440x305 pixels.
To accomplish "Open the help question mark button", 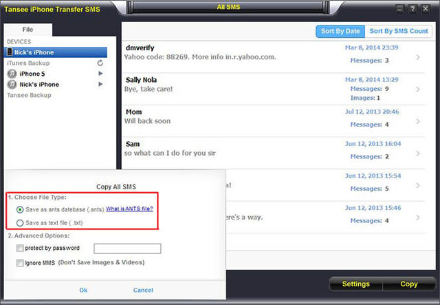I will click(412, 9).
